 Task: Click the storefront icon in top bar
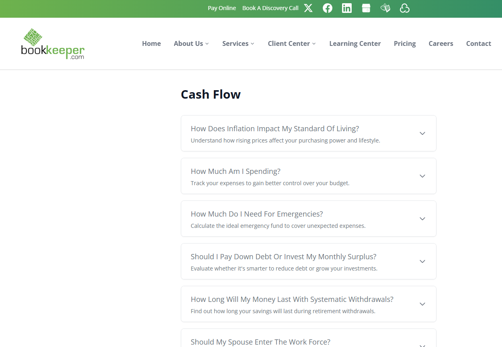coord(366,8)
